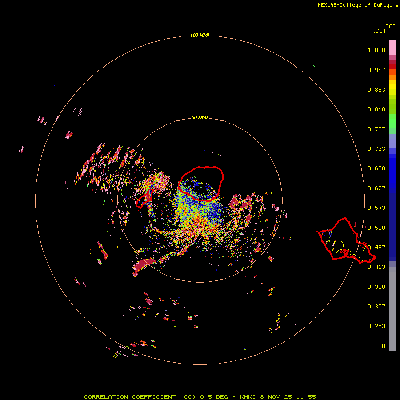Select the 0.253 scale value
Viewport: 400px width, 400px height.
pyautogui.click(x=376, y=326)
